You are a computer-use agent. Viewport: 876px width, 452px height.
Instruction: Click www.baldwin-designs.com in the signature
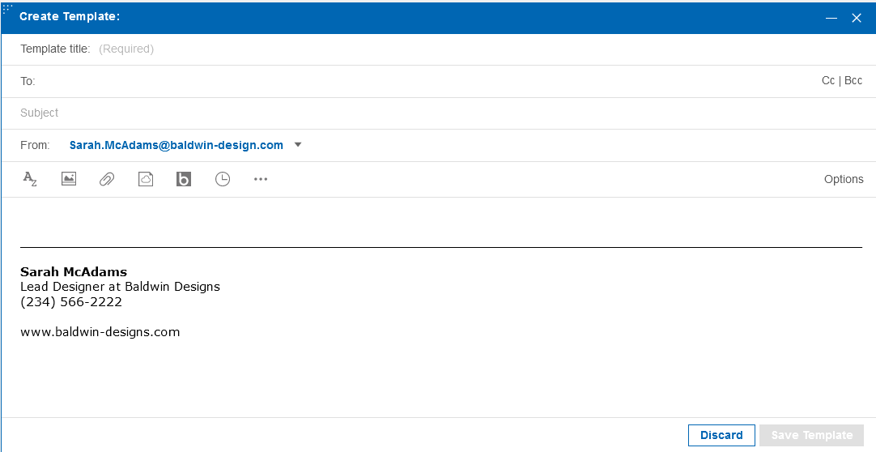click(x=100, y=332)
